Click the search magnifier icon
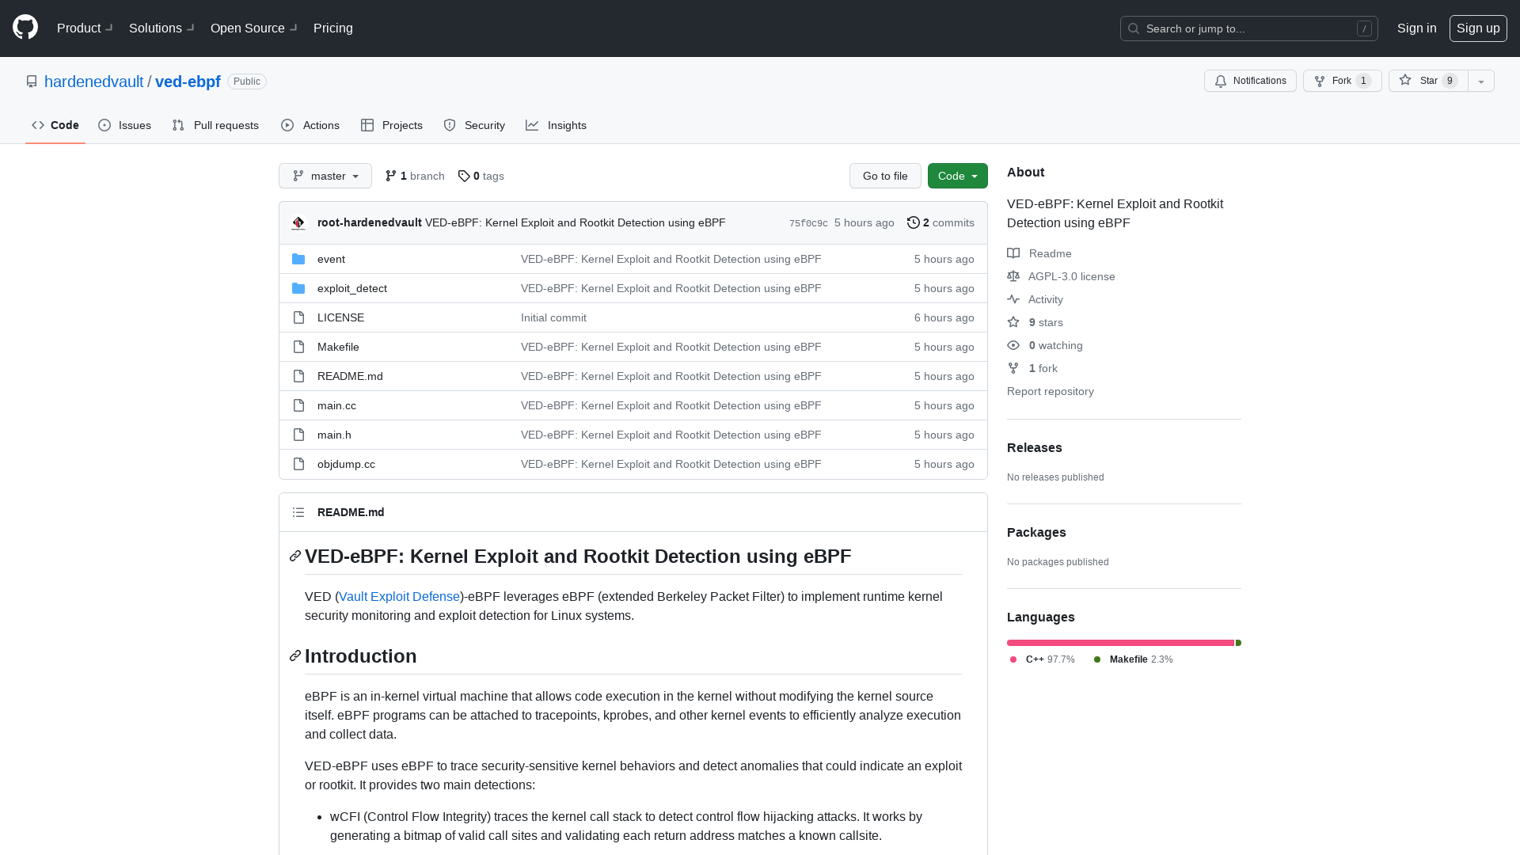The width and height of the screenshot is (1520, 855). 1134,28
